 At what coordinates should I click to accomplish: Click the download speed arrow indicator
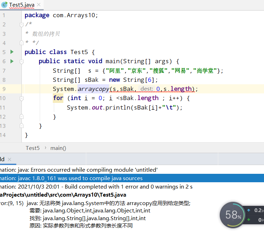pyautogui.click(x=249, y=219)
